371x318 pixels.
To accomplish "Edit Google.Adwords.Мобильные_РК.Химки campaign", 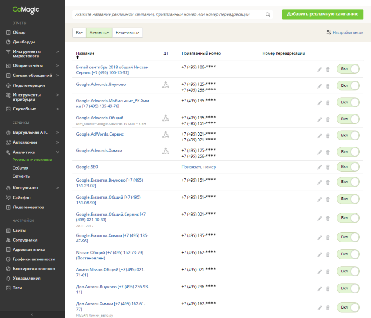I will tap(320, 102).
